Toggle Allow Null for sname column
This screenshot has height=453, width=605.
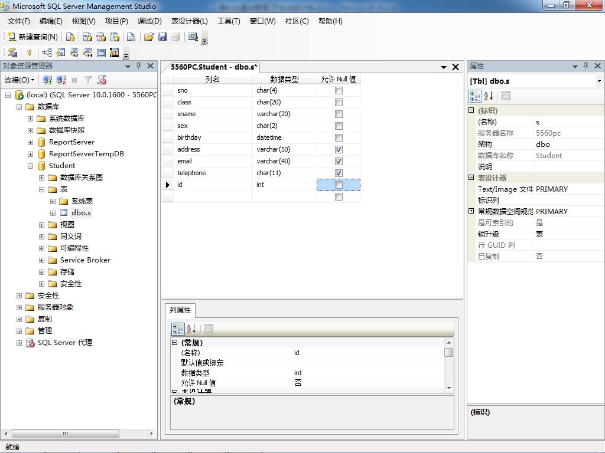[339, 114]
